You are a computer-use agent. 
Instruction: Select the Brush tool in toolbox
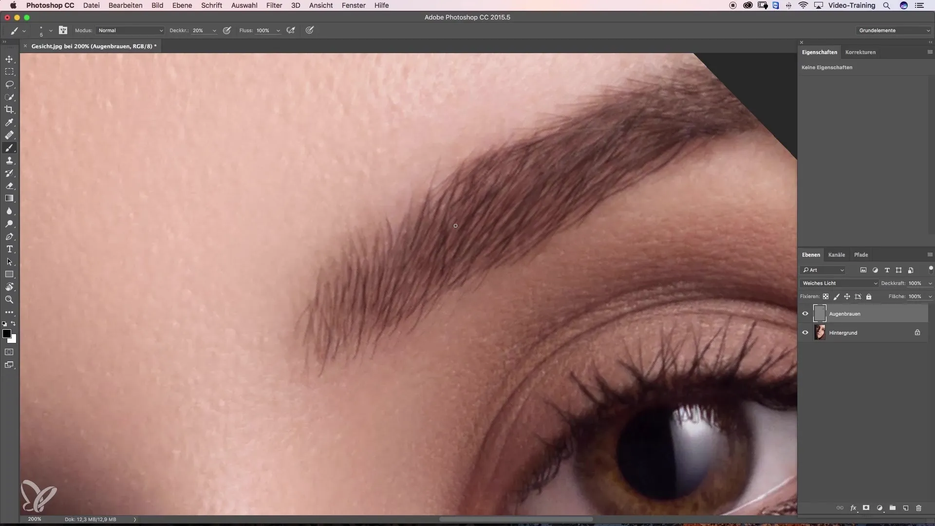9,148
